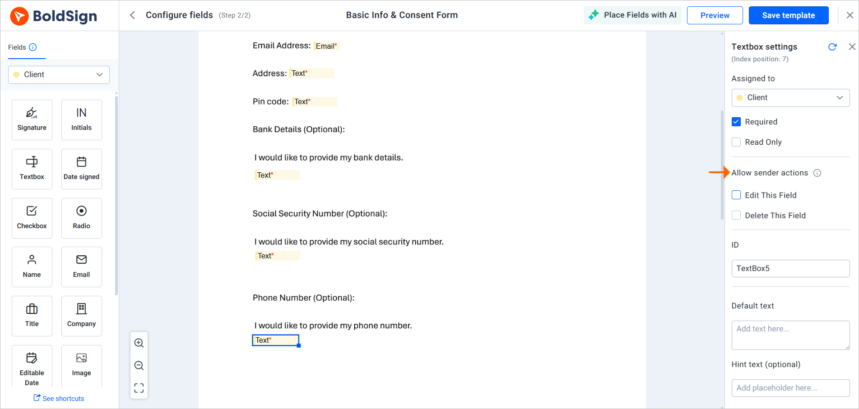Viewport: 859px width, 409px height.
Task: Select the Signature field tool
Action: (x=32, y=120)
